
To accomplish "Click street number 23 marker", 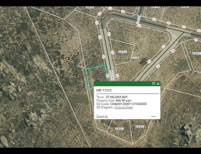I will [139, 26].
